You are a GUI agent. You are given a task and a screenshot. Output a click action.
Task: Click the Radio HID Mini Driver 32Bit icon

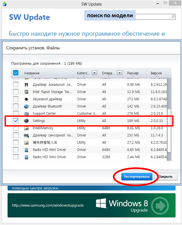tap(26, 157)
